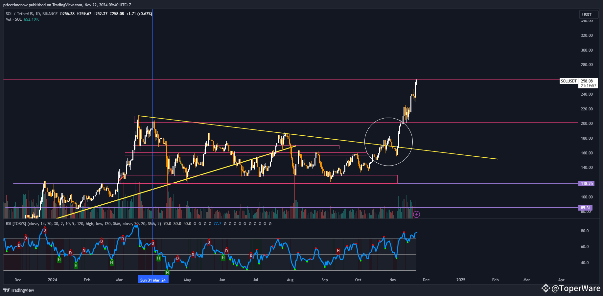603x296 pixels.
Task: Click the 180.00 price axis label
Action: point(587,138)
